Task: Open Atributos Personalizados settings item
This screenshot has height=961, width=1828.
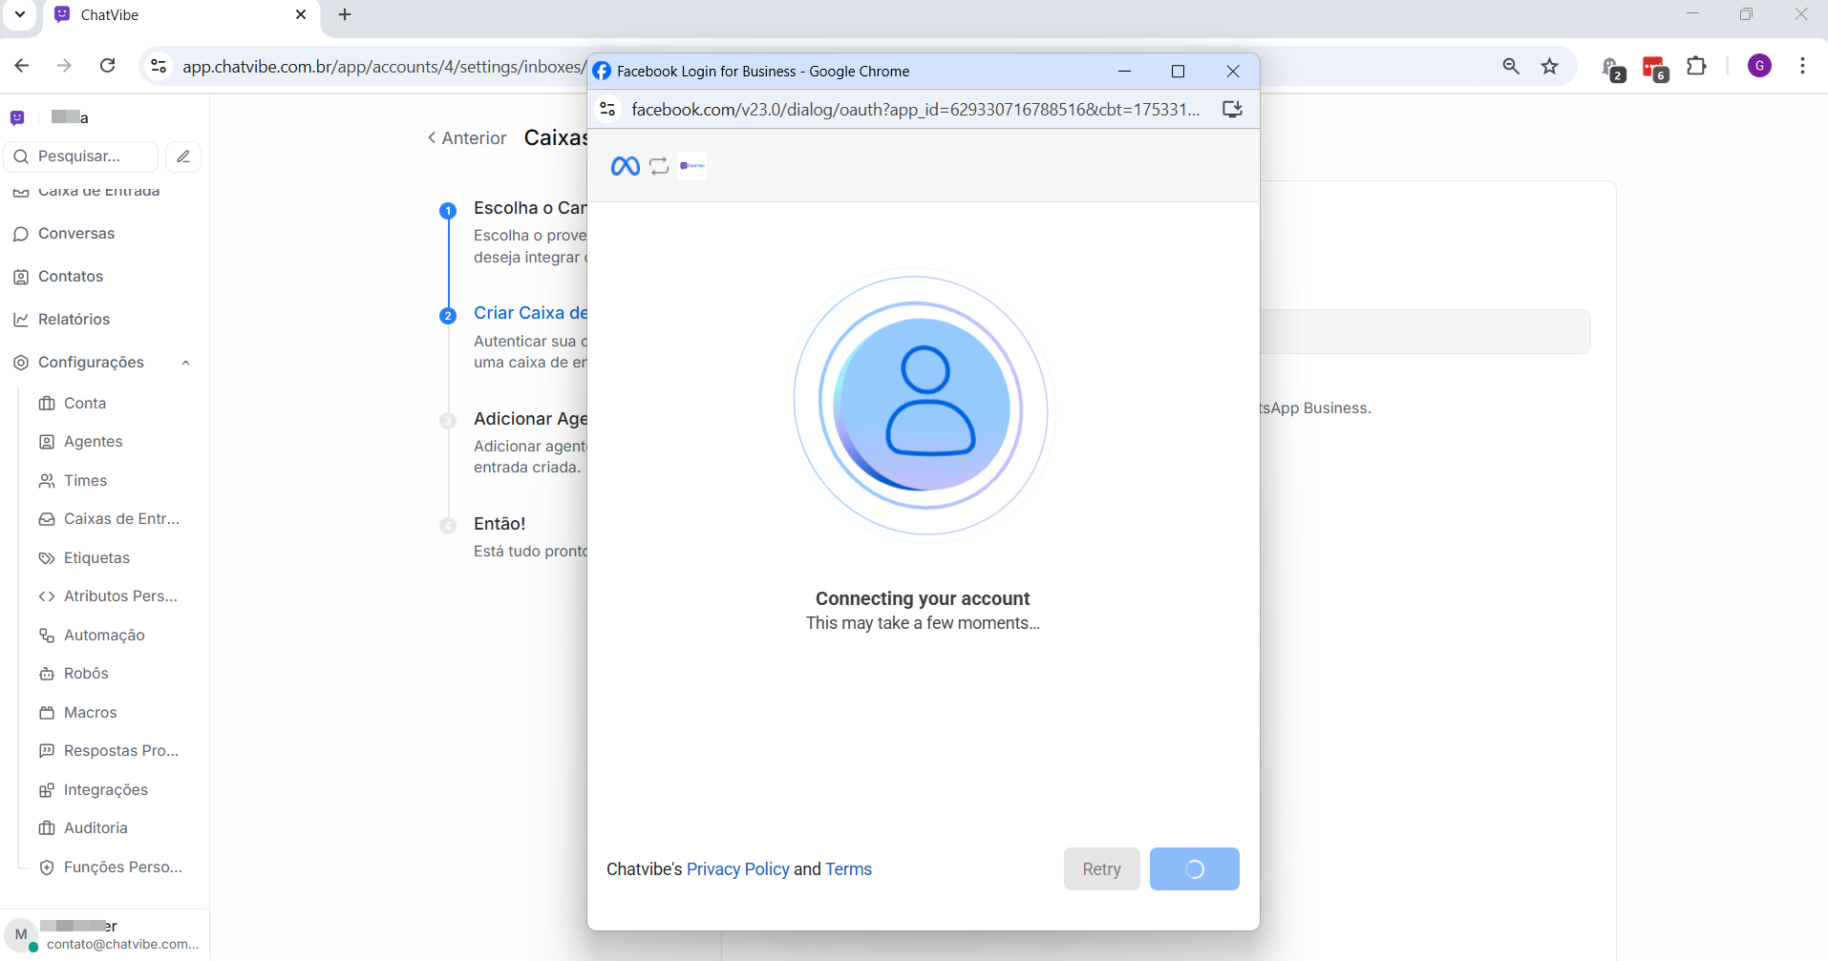Action: pyautogui.click(x=120, y=596)
